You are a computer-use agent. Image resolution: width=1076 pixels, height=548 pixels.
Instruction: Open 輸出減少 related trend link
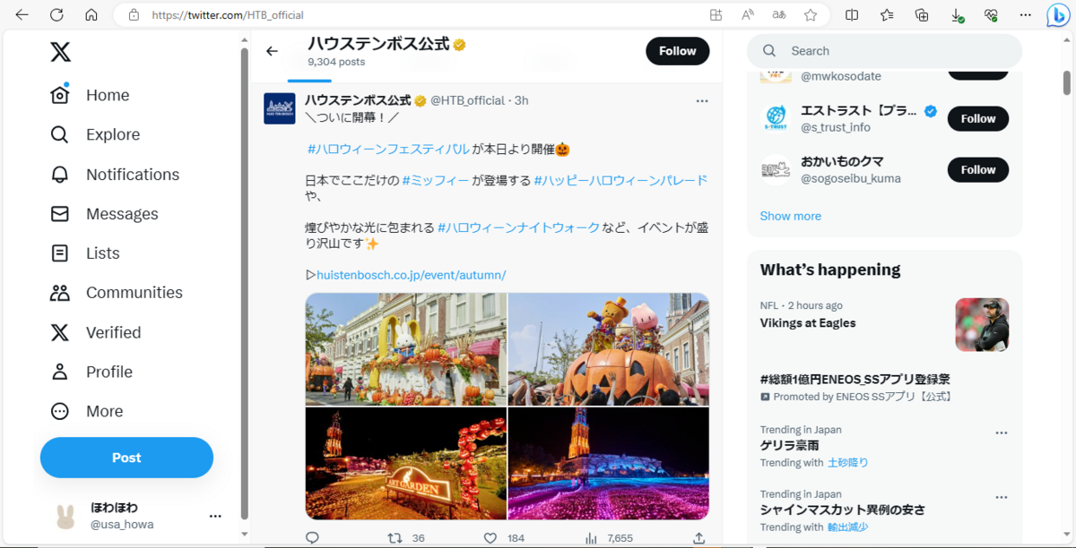(x=847, y=527)
